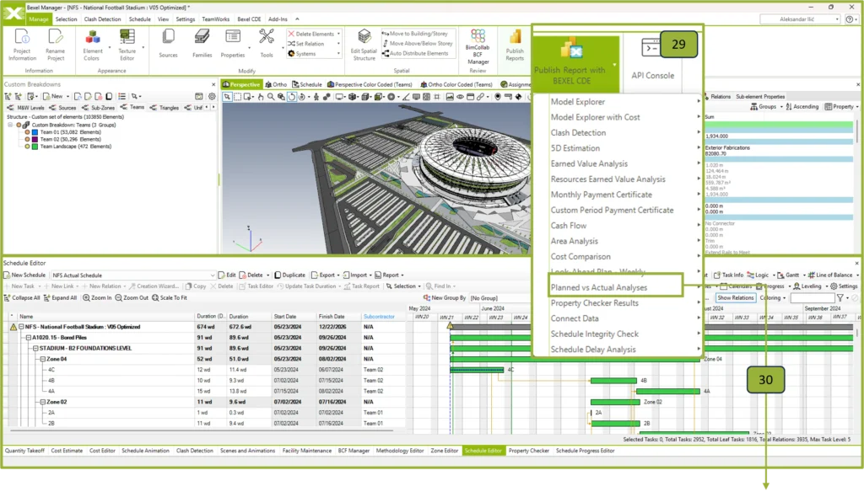
Task: Open Project Information in the ribbon
Action: coord(23,45)
